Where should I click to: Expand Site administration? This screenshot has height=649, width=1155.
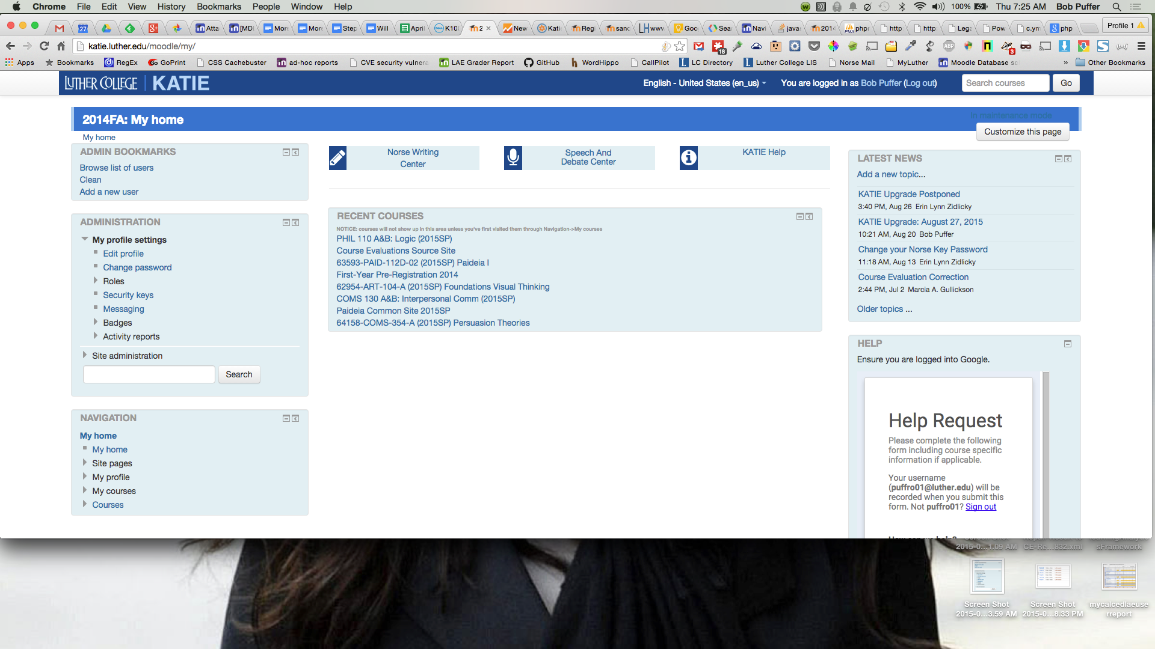(x=84, y=355)
